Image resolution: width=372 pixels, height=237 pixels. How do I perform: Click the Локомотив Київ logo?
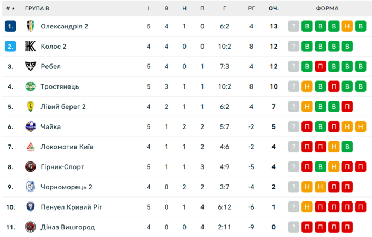pyautogui.click(x=31, y=147)
